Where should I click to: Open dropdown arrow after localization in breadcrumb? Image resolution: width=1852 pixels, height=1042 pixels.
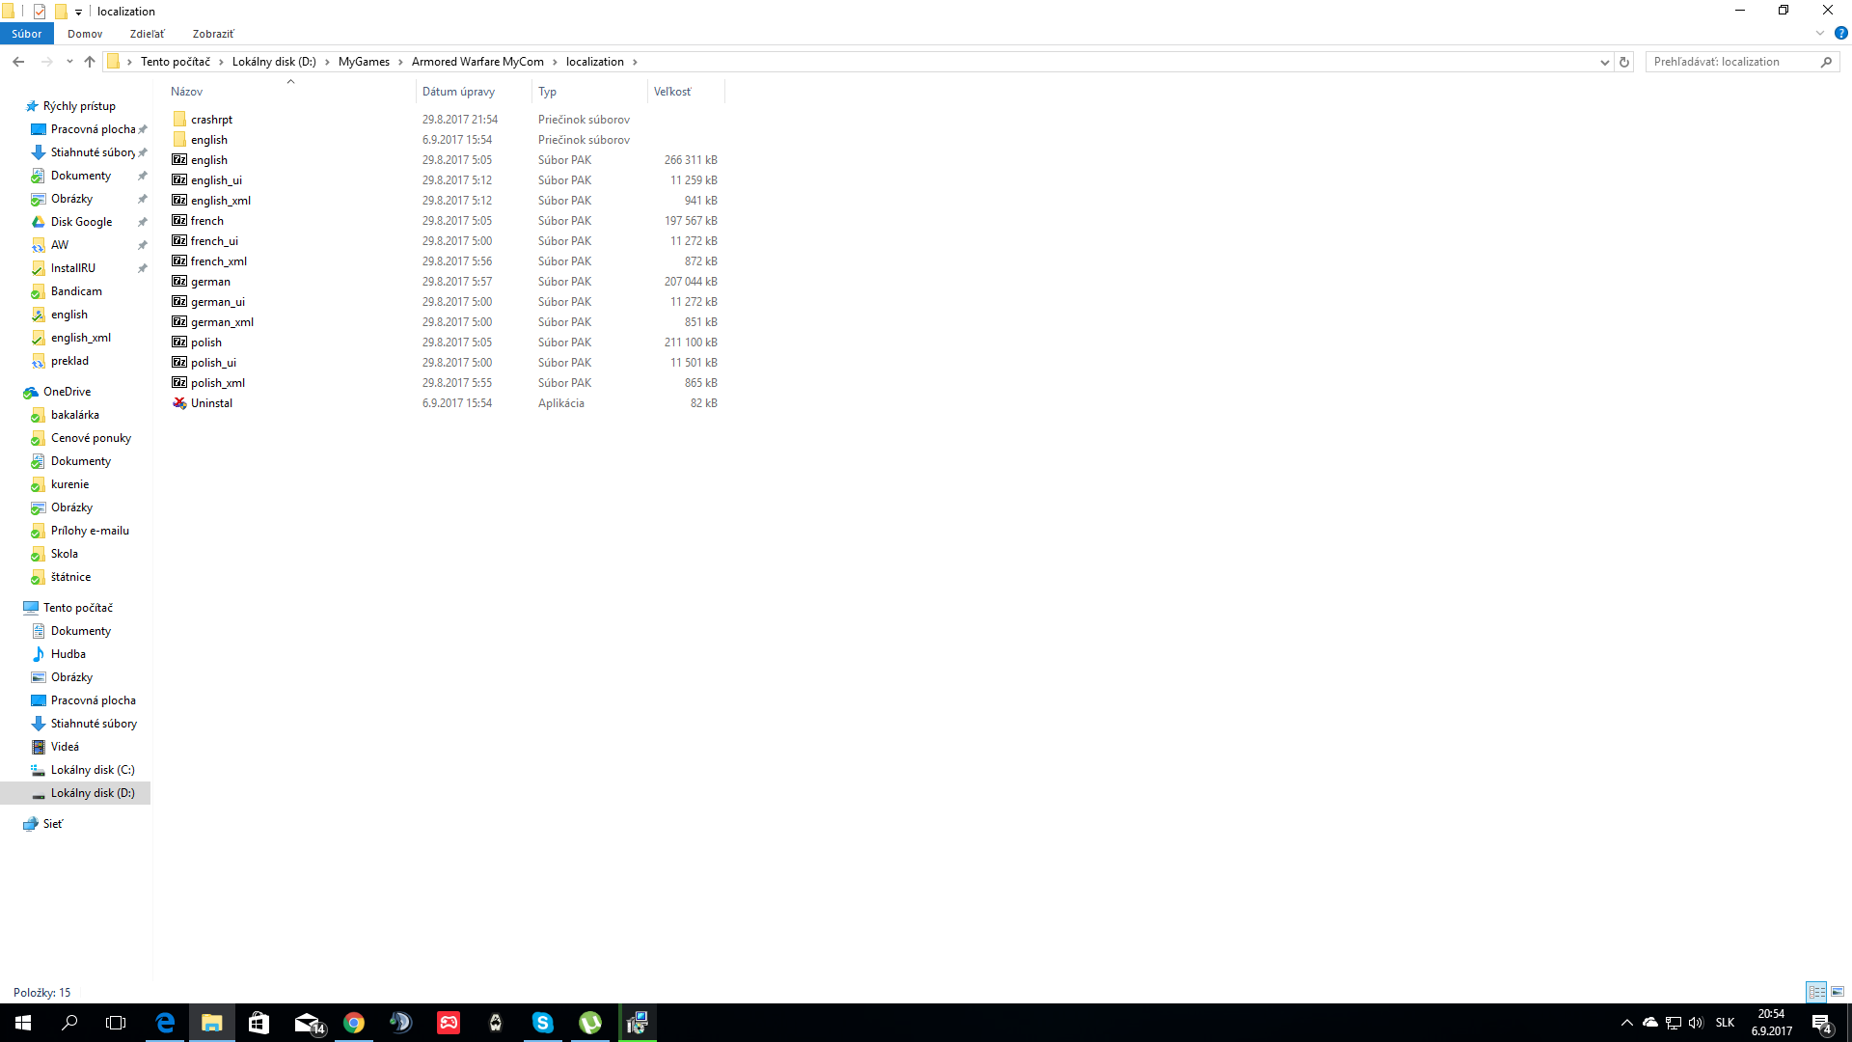click(635, 62)
